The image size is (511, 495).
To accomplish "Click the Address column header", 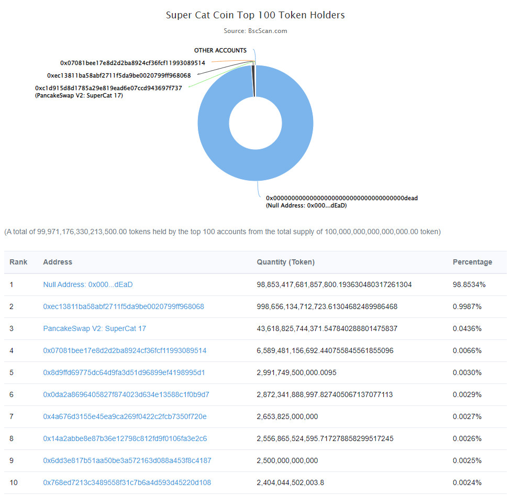I will (x=58, y=262).
